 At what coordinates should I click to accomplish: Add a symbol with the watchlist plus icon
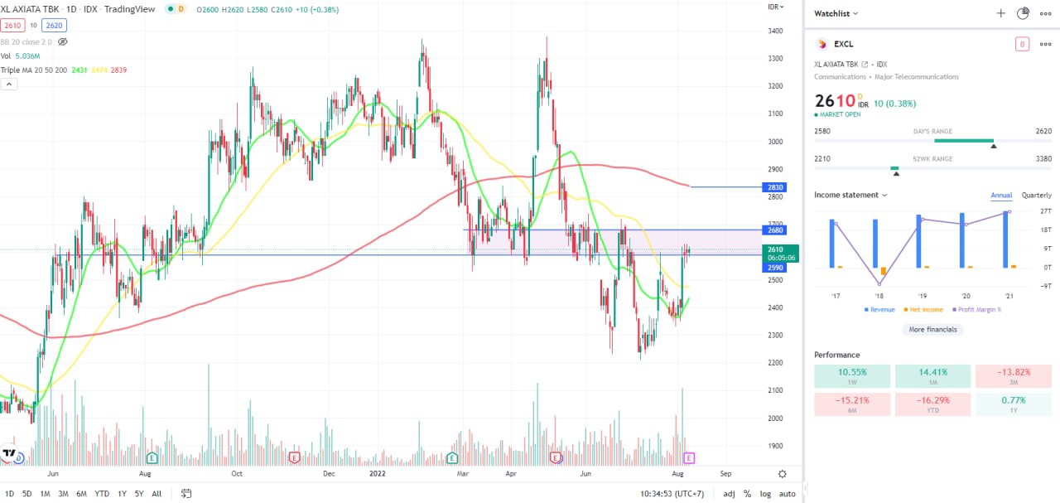pyautogui.click(x=1000, y=13)
